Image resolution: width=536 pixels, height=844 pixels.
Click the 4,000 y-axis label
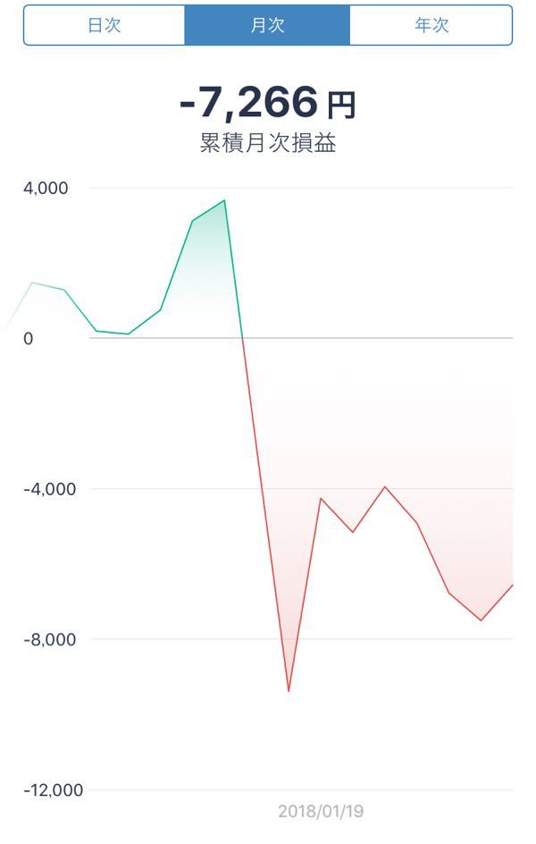(x=46, y=189)
